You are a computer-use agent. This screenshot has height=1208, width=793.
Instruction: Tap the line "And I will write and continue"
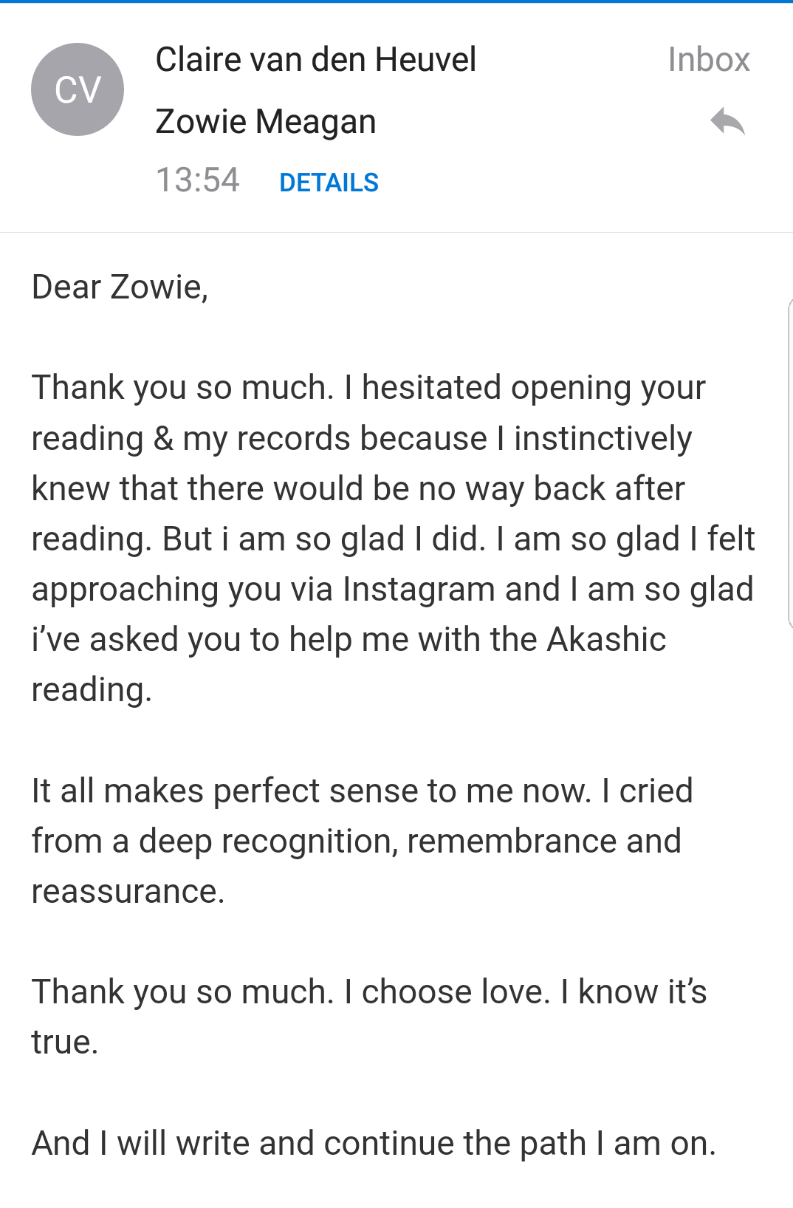pyautogui.click(x=374, y=1144)
